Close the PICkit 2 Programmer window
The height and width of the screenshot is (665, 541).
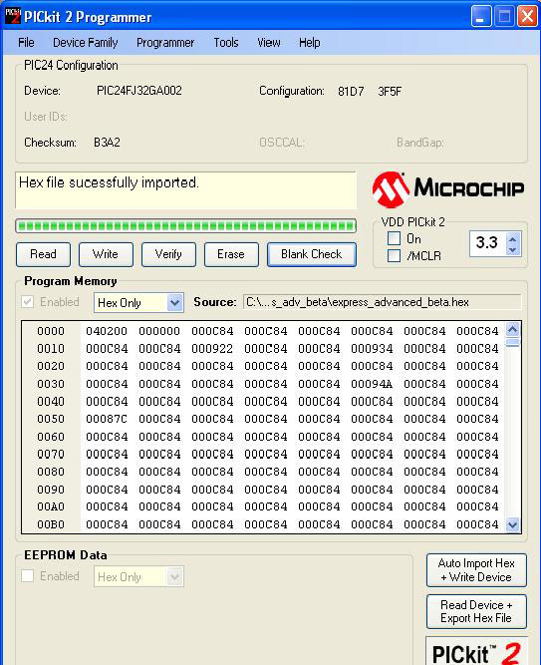[x=527, y=17]
